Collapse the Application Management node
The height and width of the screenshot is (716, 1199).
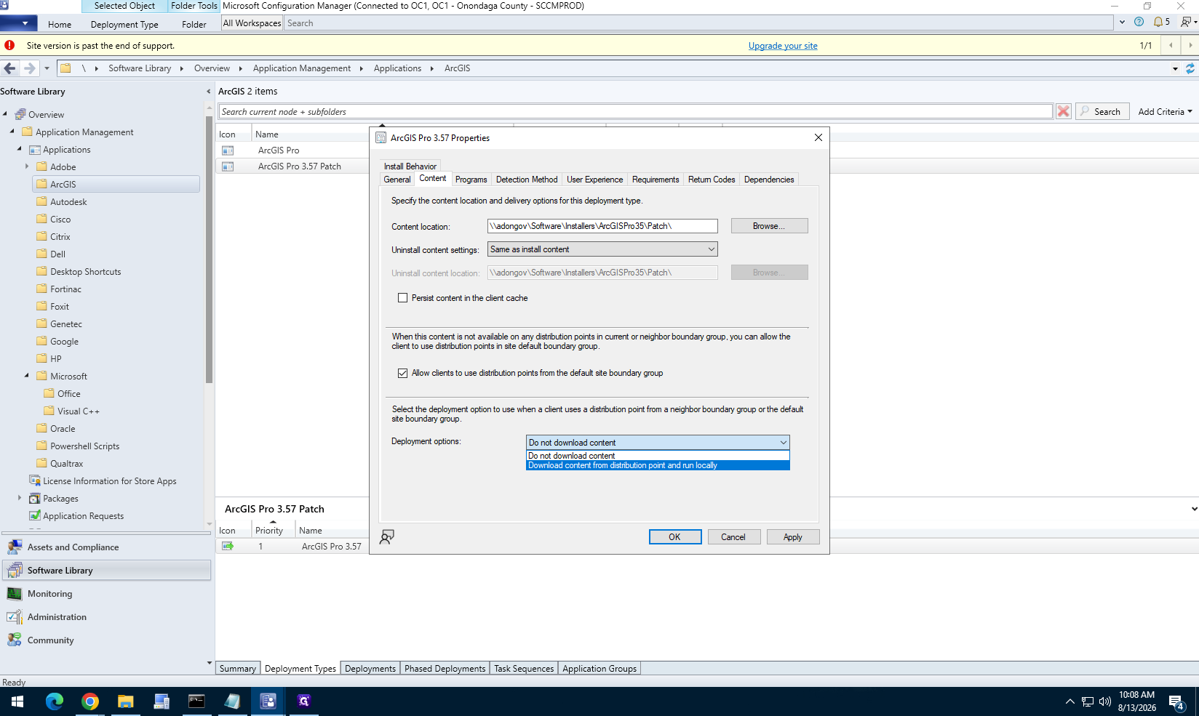click(12, 132)
